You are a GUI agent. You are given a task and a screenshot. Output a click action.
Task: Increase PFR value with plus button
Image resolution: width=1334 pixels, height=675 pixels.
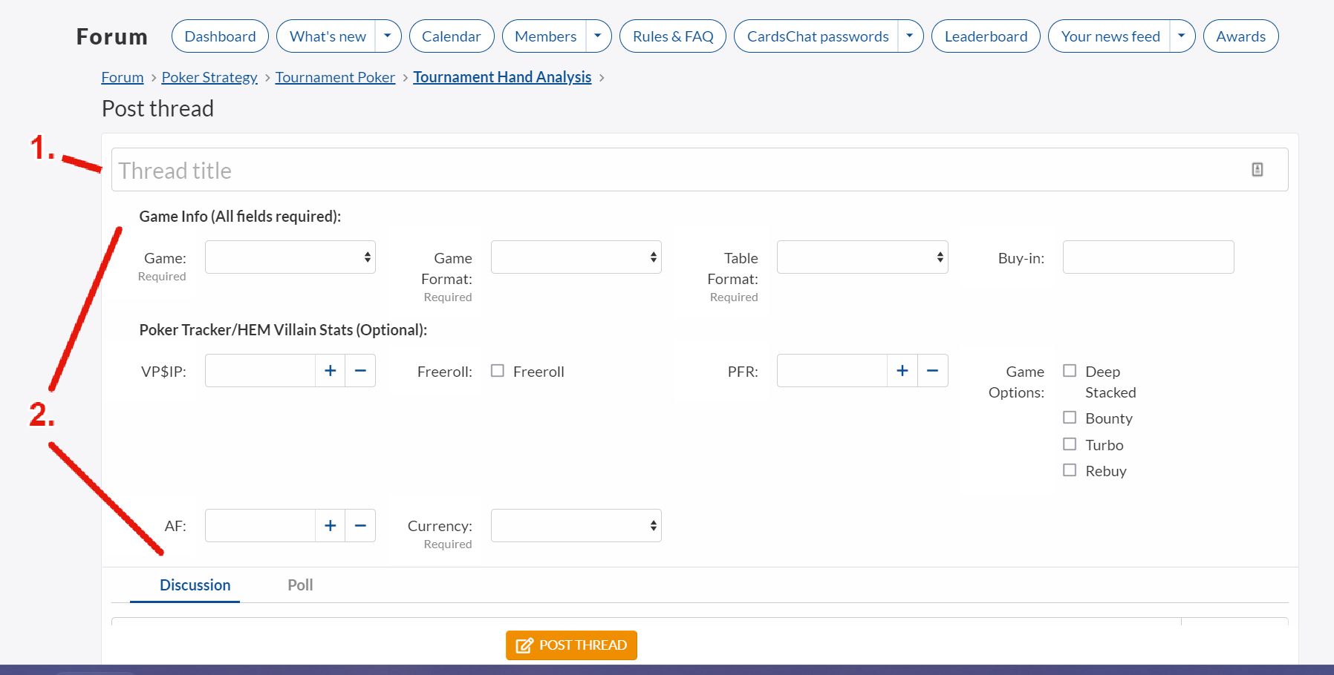point(902,371)
